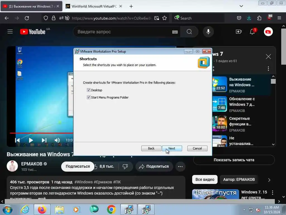
Task: Uncheck the Desktop shortcut checkbox
Action: (89, 90)
